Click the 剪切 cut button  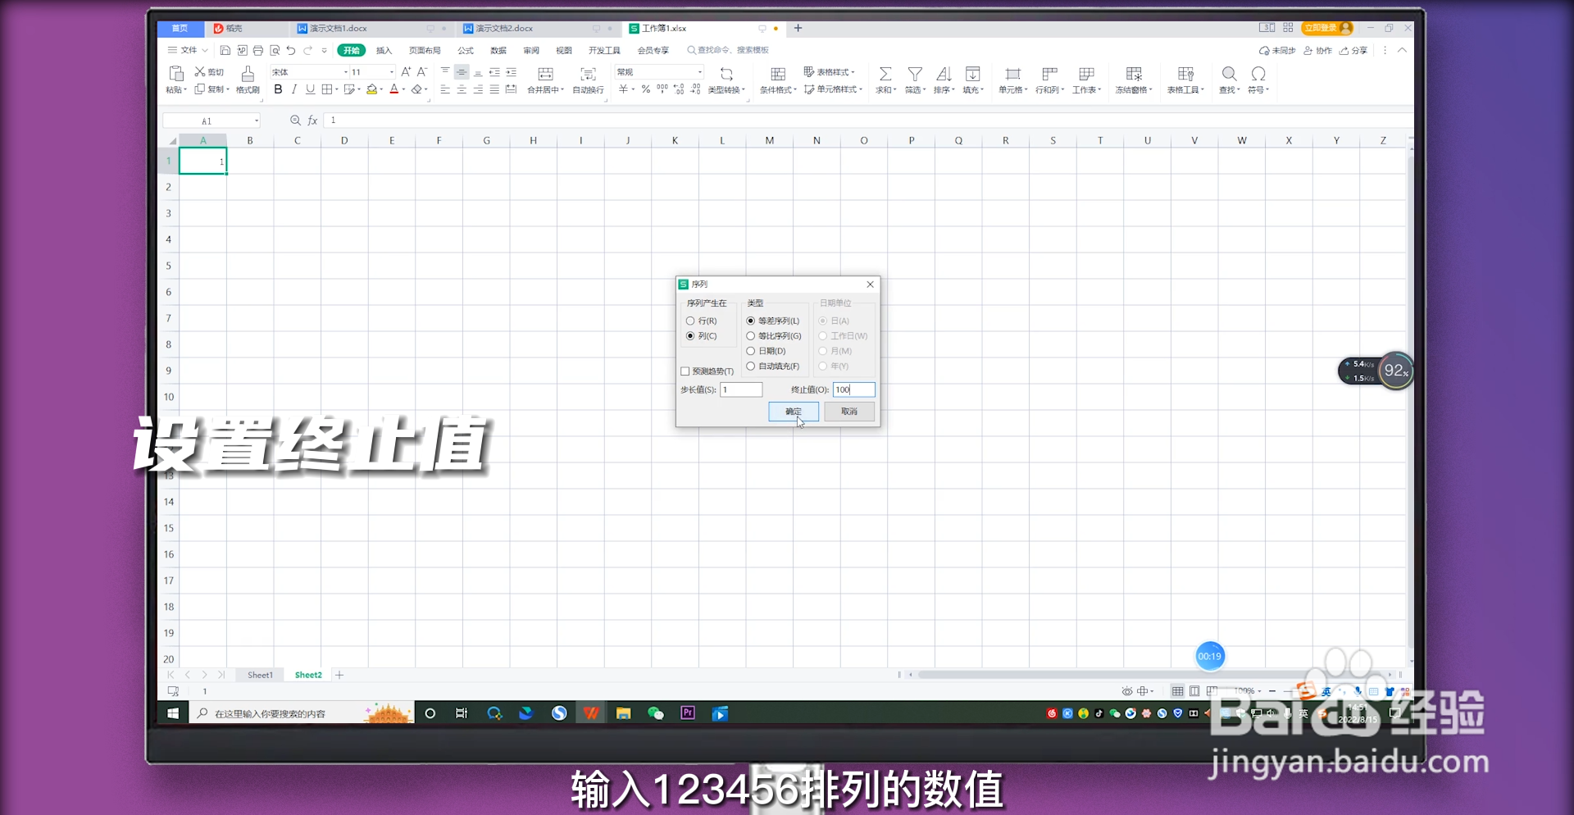[209, 72]
